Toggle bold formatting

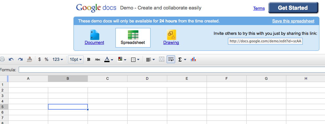click(89, 60)
